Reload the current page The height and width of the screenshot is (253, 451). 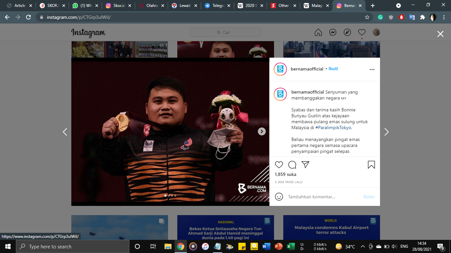(x=28, y=17)
